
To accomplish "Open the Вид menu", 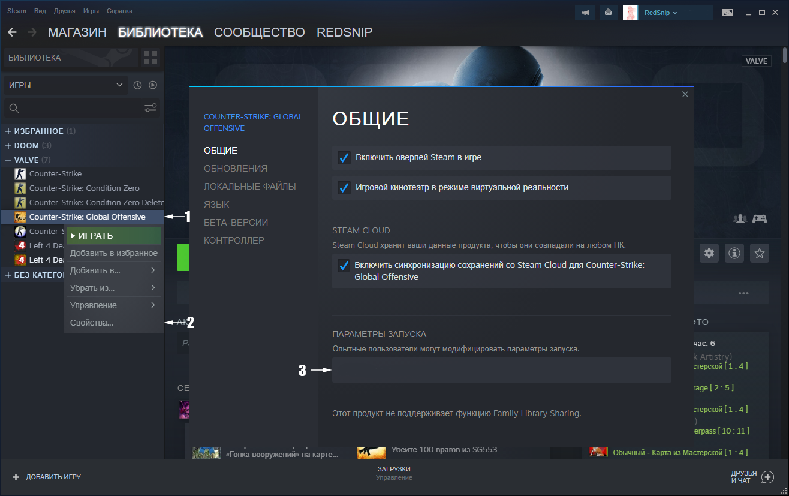I will pyautogui.click(x=40, y=11).
